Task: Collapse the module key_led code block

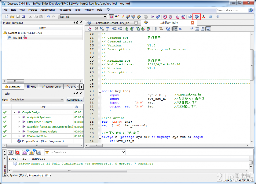Action: coord(100,91)
